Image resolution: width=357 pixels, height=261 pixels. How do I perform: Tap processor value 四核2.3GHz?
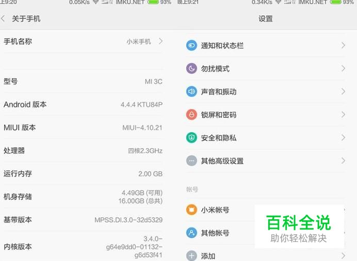click(x=145, y=151)
